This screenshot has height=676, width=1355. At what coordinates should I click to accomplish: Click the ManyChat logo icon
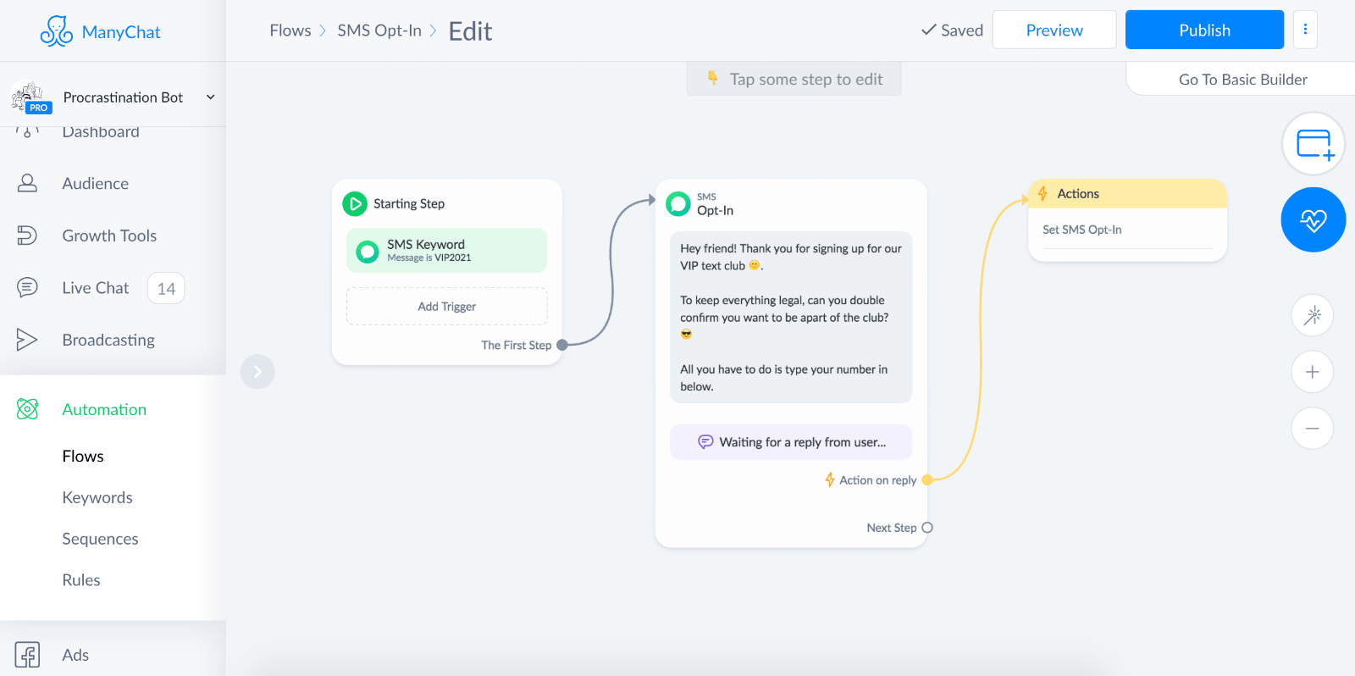(56, 31)
